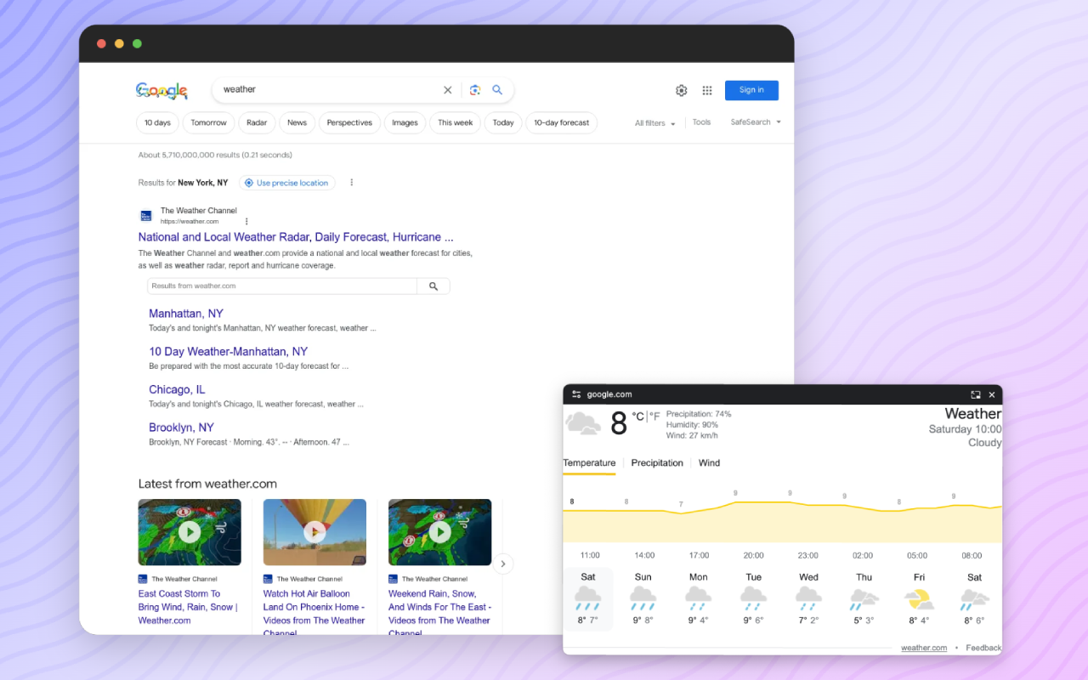The image size is (1088, 680).
Task: Play the Weekend Rain, Snow video
Action: pyautogui.click(x=439, y=532)
